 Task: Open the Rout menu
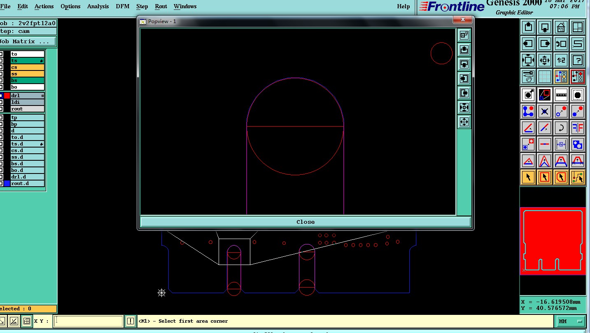(x=161, y=6)
